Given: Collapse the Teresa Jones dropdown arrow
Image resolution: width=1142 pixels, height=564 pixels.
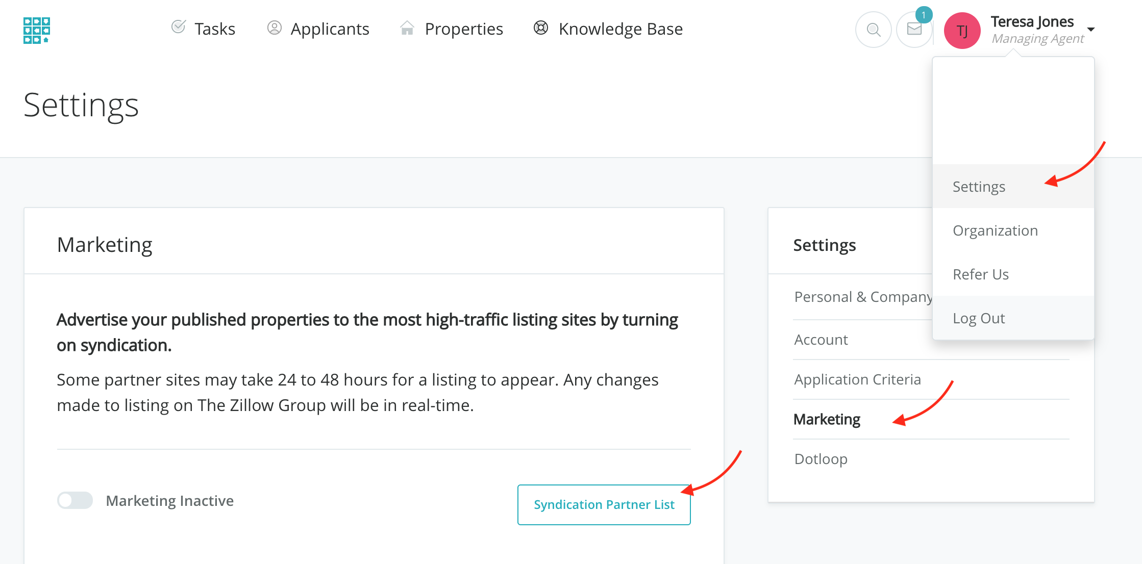Looking at the screenshot, I should pos(1090,30).
